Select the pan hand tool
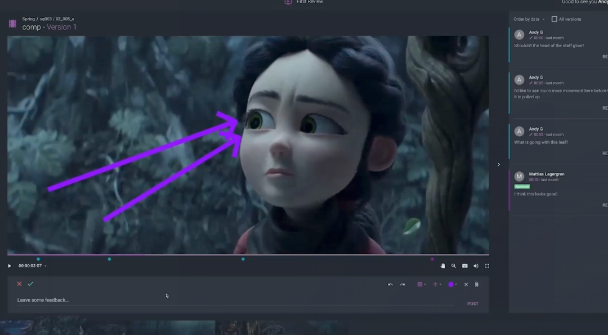608x335 pixels. pyautogui.click(x=443, y=266)
